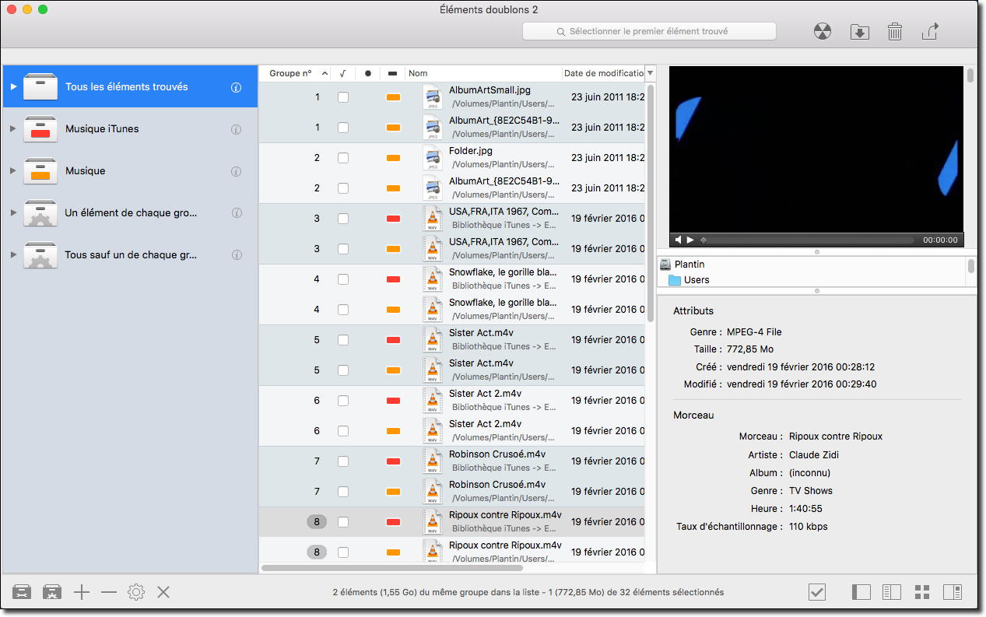The width and height of the screenshot is (986, 617).
Task: Click the search field Sélectionner le premier élément
Action: coord(649,31)
